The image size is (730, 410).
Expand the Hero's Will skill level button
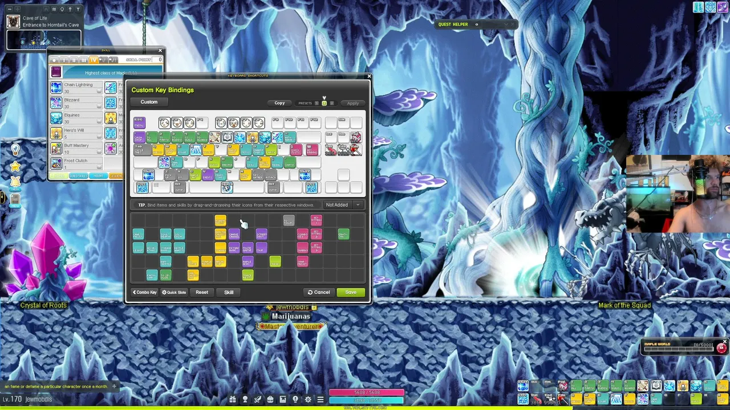pyautogui.click(x=99, y=137)
